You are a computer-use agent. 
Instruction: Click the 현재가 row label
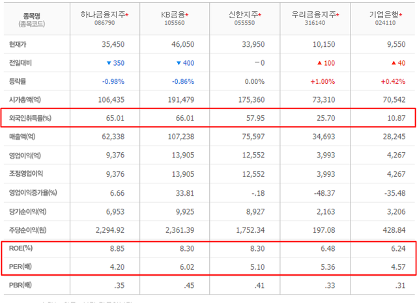(x=18, y=44)
